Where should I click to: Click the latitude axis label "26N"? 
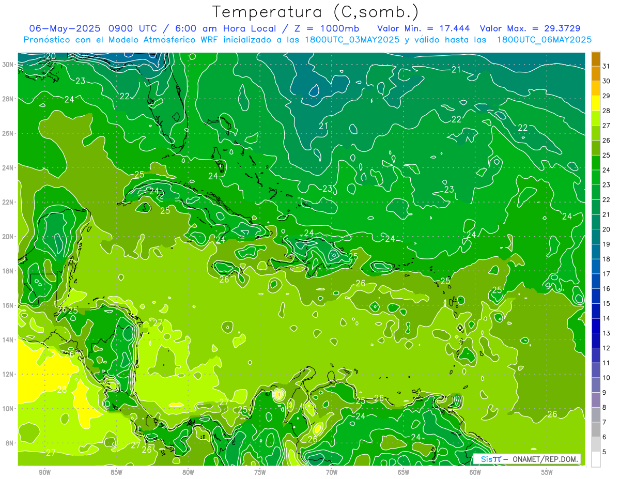(8, 133)
